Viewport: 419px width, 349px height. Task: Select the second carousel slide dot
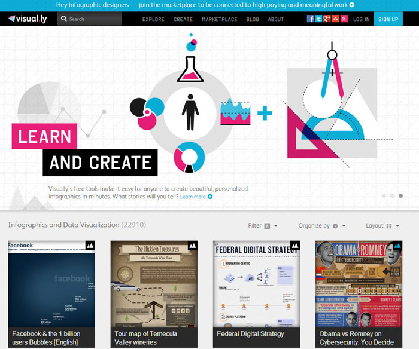392,195
